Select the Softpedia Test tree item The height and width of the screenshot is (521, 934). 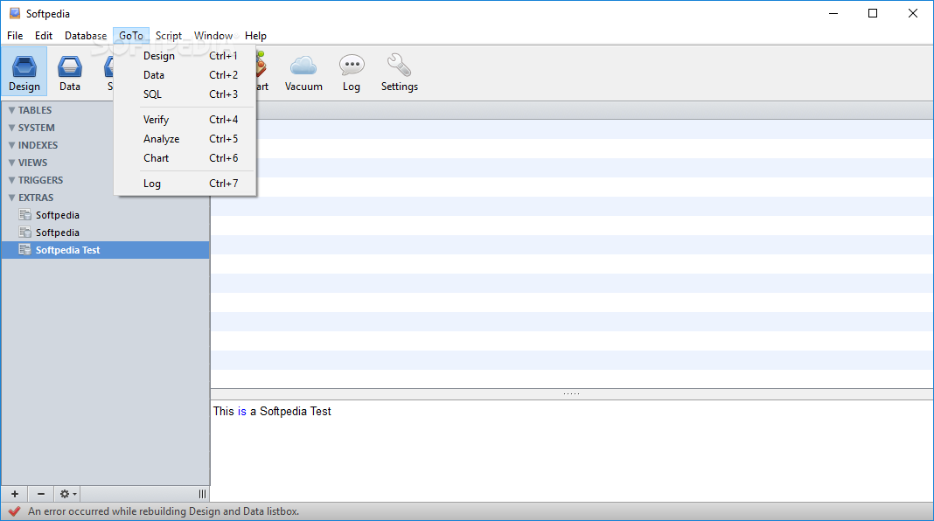[106, 250]
